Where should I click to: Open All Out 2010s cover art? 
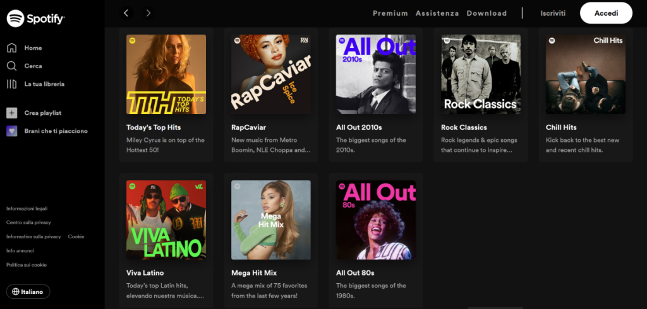click(x=376, y=74)
